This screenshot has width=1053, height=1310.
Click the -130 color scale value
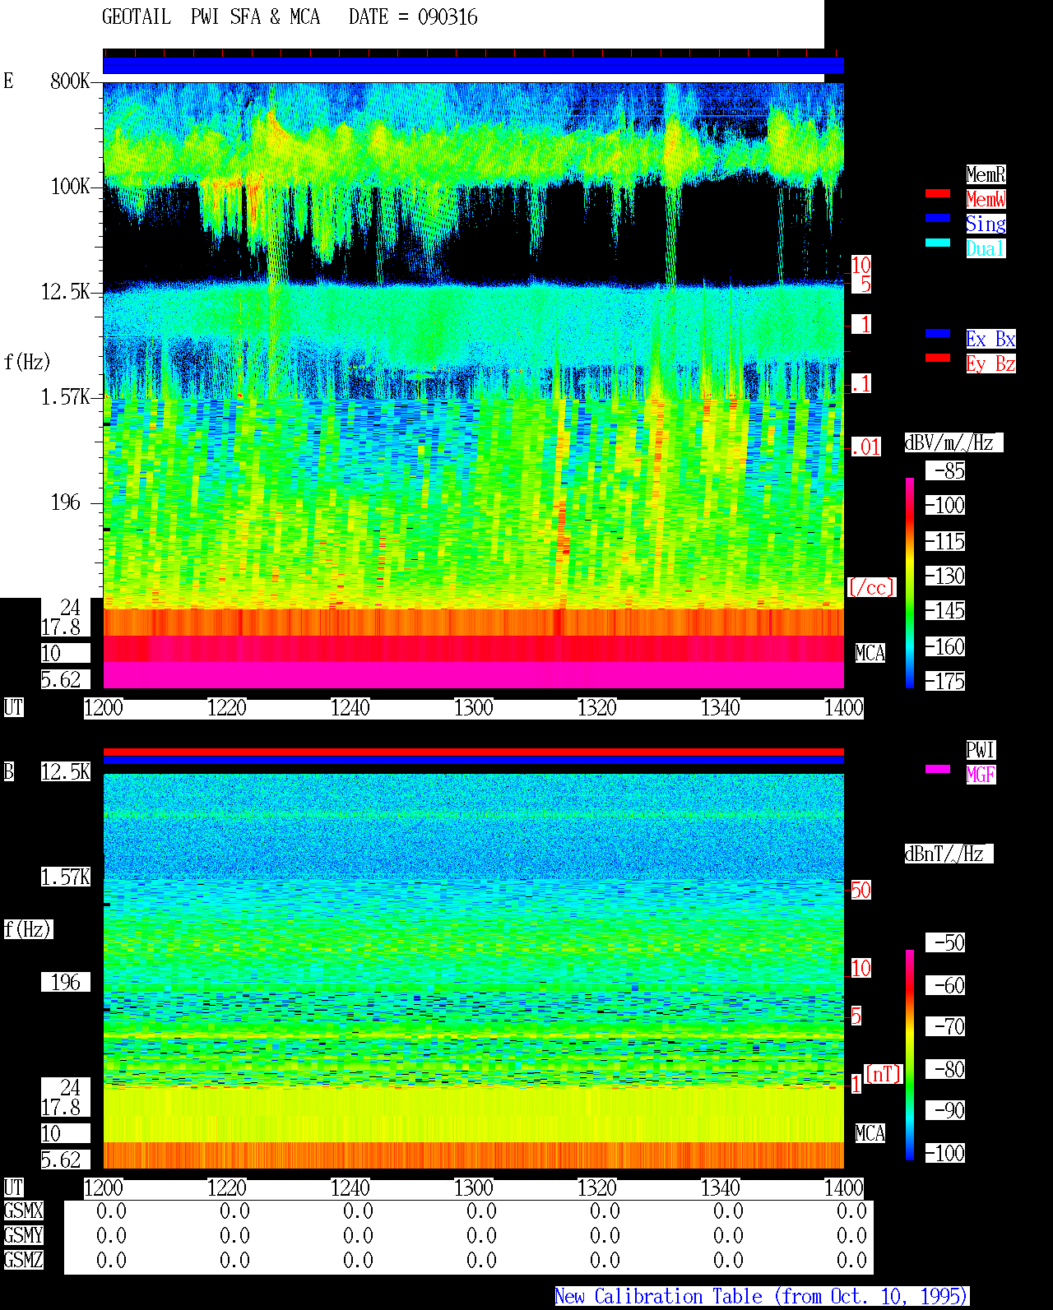(946, 576)
